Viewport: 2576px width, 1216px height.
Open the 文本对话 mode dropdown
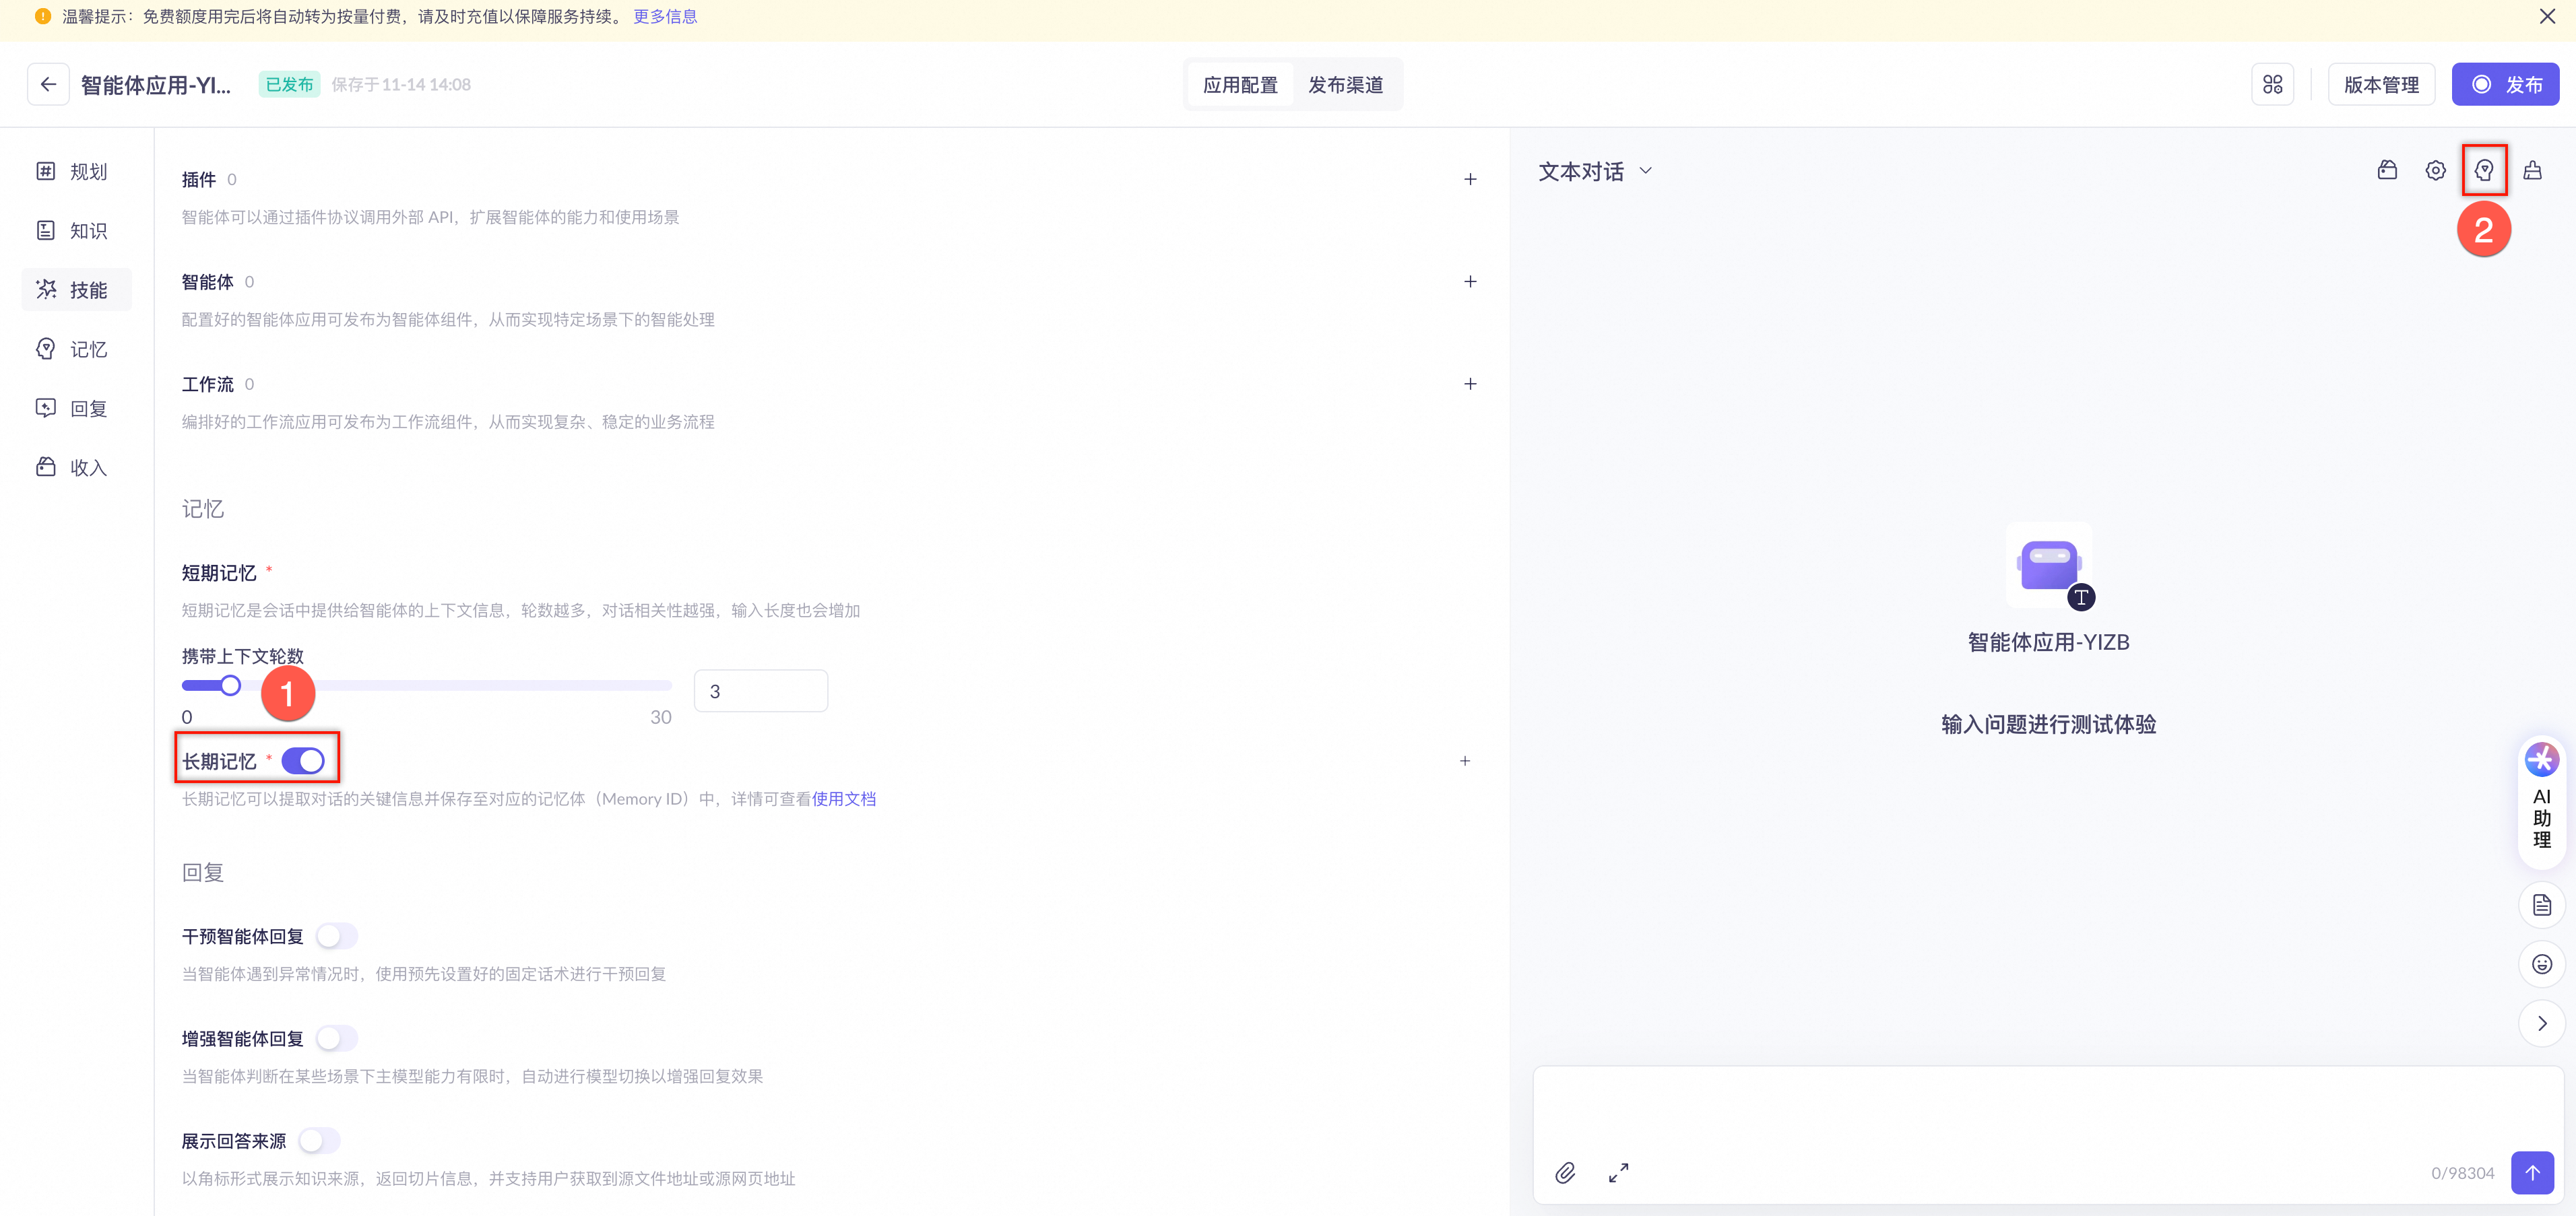click(1595, 172)
